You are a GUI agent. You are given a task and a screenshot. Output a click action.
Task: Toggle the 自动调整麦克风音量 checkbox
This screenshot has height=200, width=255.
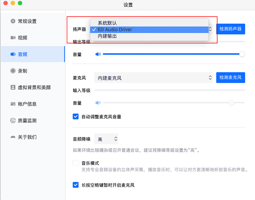(x=76, y=117)
